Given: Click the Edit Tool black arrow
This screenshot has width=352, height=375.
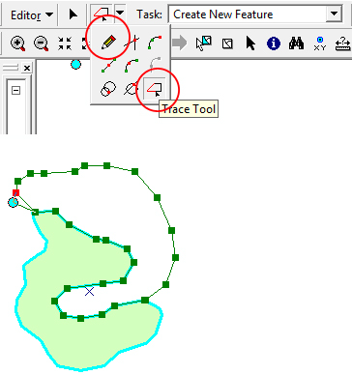Looking at the screenshot, I should click(73, 14).
